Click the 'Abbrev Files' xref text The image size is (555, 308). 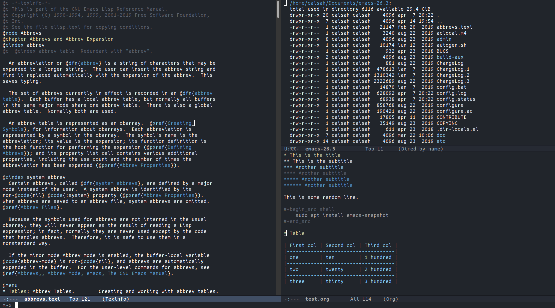click(x=39, y=207)
